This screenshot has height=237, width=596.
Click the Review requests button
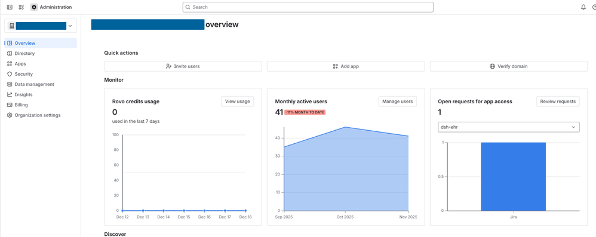[558, 101]
